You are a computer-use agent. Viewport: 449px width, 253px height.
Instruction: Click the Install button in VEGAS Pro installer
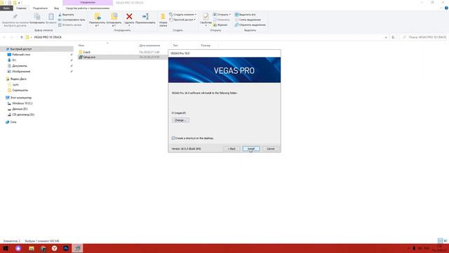(x=251, y=148)
